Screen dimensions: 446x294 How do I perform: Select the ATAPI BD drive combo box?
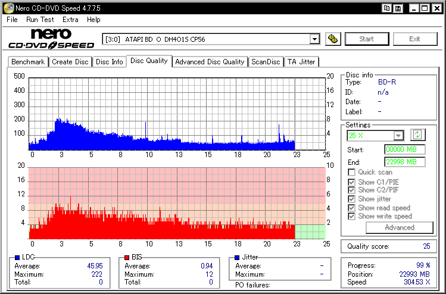click(x=211, y=39)
